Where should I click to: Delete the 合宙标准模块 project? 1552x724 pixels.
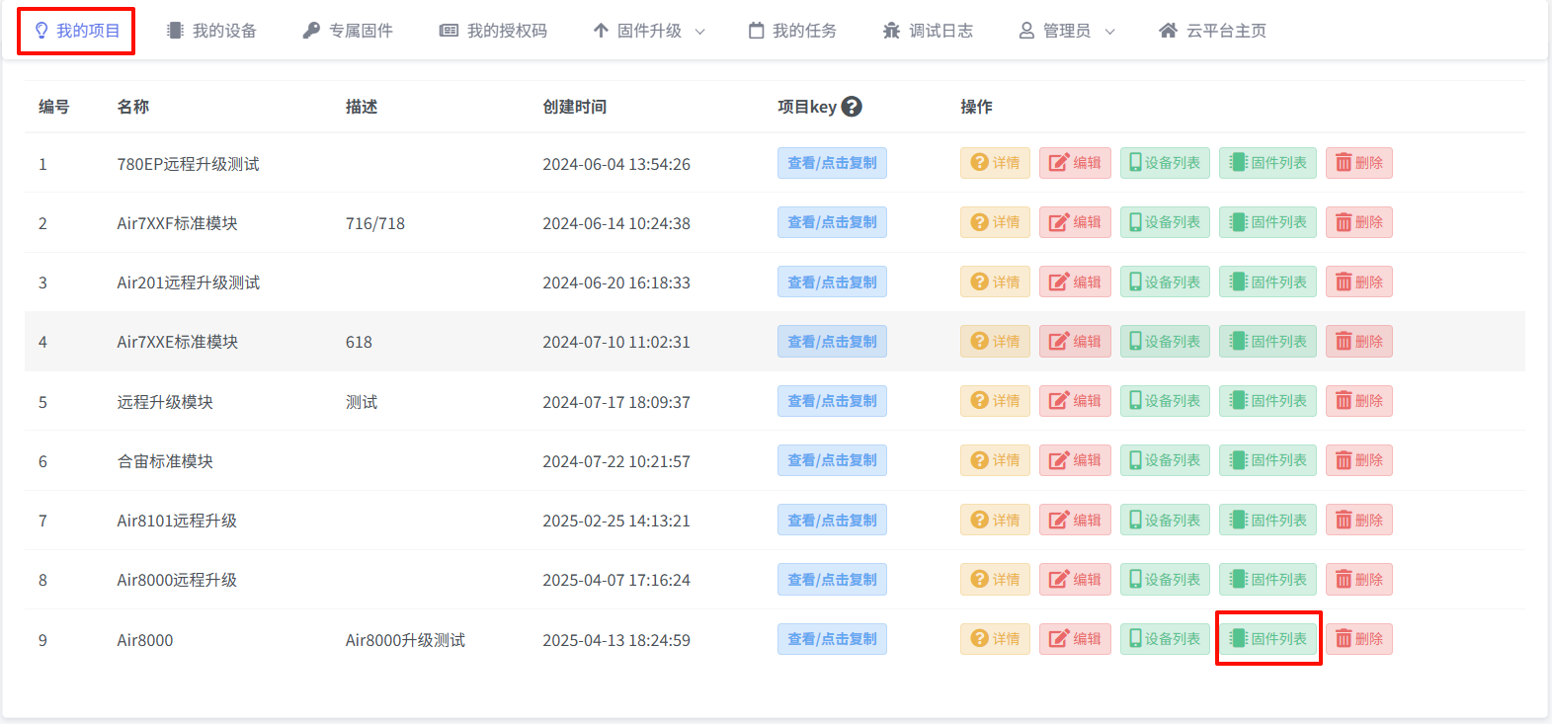pyautogui.click(x=1359, y=460)
